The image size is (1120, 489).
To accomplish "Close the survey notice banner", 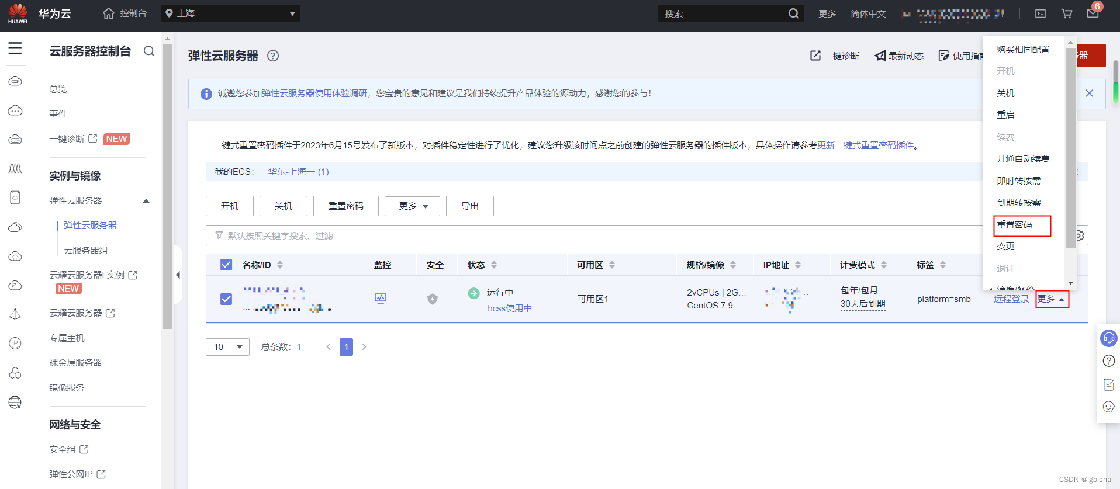I will [x=1090, y=93].
